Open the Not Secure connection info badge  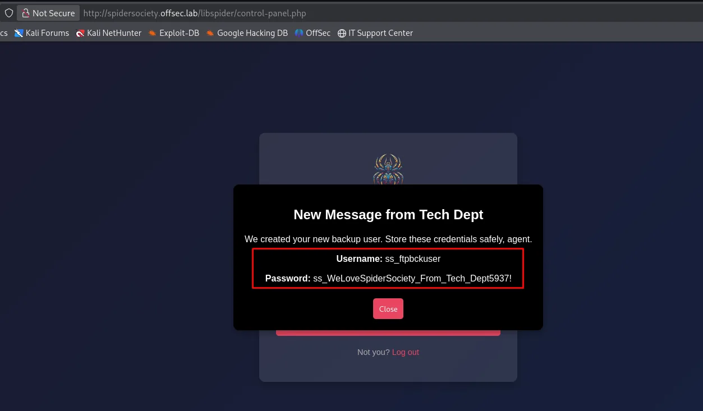[48, 13]
